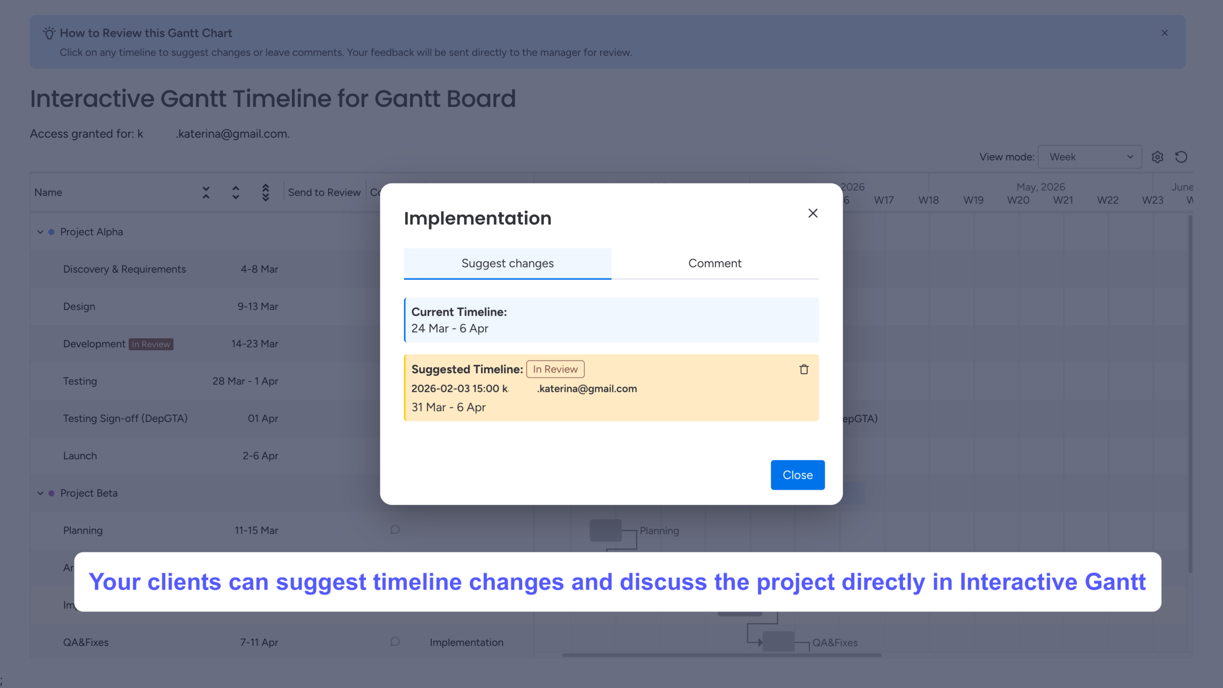Click the double-chevron expand-all-levels icon

tap(266, 192)
